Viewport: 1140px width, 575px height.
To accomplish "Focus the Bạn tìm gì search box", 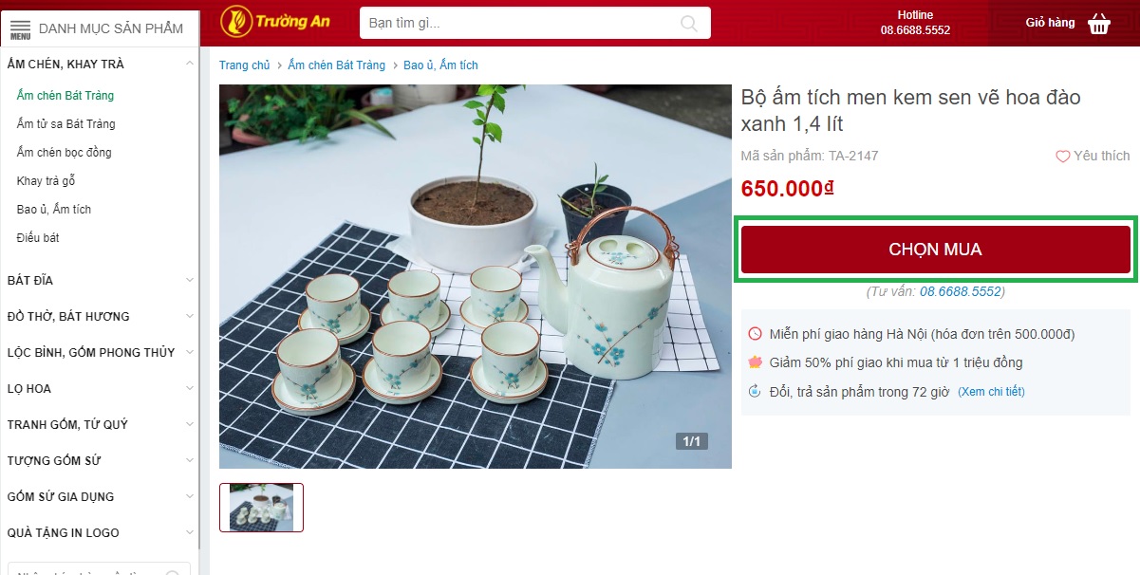I will (x=534, y=23).
